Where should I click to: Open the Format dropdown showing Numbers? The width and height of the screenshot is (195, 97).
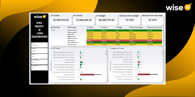(39, 51)
